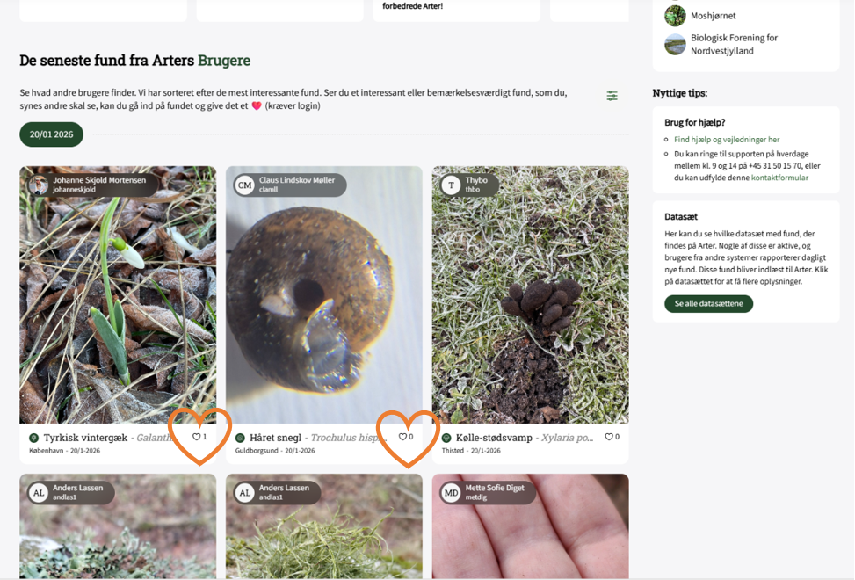Open the Find hjælp og vejledninger link
This screenshot has width=855, height=580.
(727, 140)
